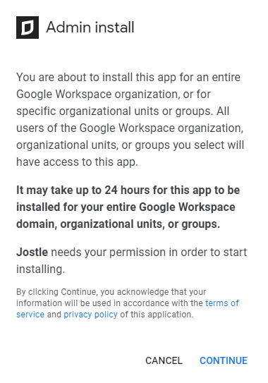
Task: Click 'domain, organizational units, or groups.' bold line
Action: [x=118, y=224]
